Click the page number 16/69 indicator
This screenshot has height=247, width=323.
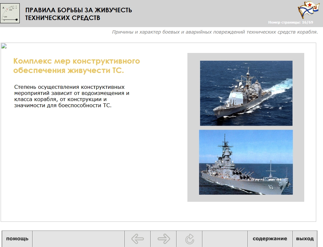(x=290, y=22)
